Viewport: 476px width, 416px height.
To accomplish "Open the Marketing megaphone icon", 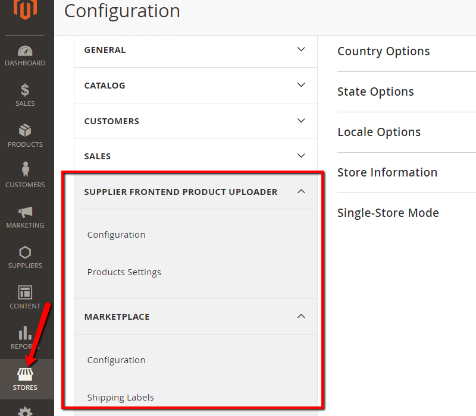I will click(x=25, y=212).
